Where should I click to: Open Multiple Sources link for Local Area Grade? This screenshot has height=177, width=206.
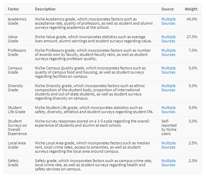click(x=168, y=145)
